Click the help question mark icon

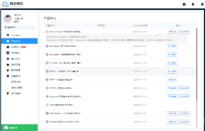[x=184, y=4]
